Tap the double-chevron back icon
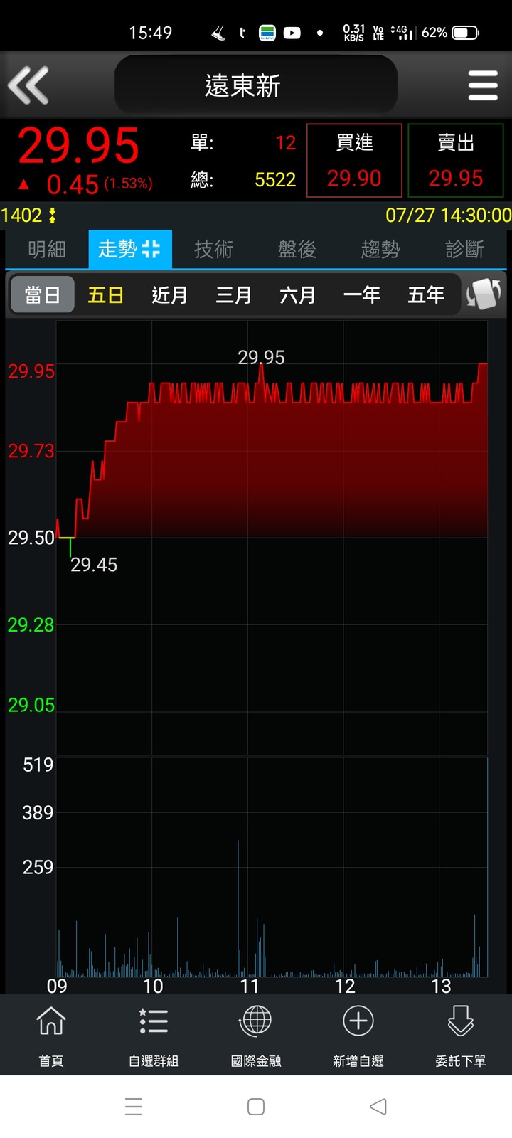 (28, 85)
